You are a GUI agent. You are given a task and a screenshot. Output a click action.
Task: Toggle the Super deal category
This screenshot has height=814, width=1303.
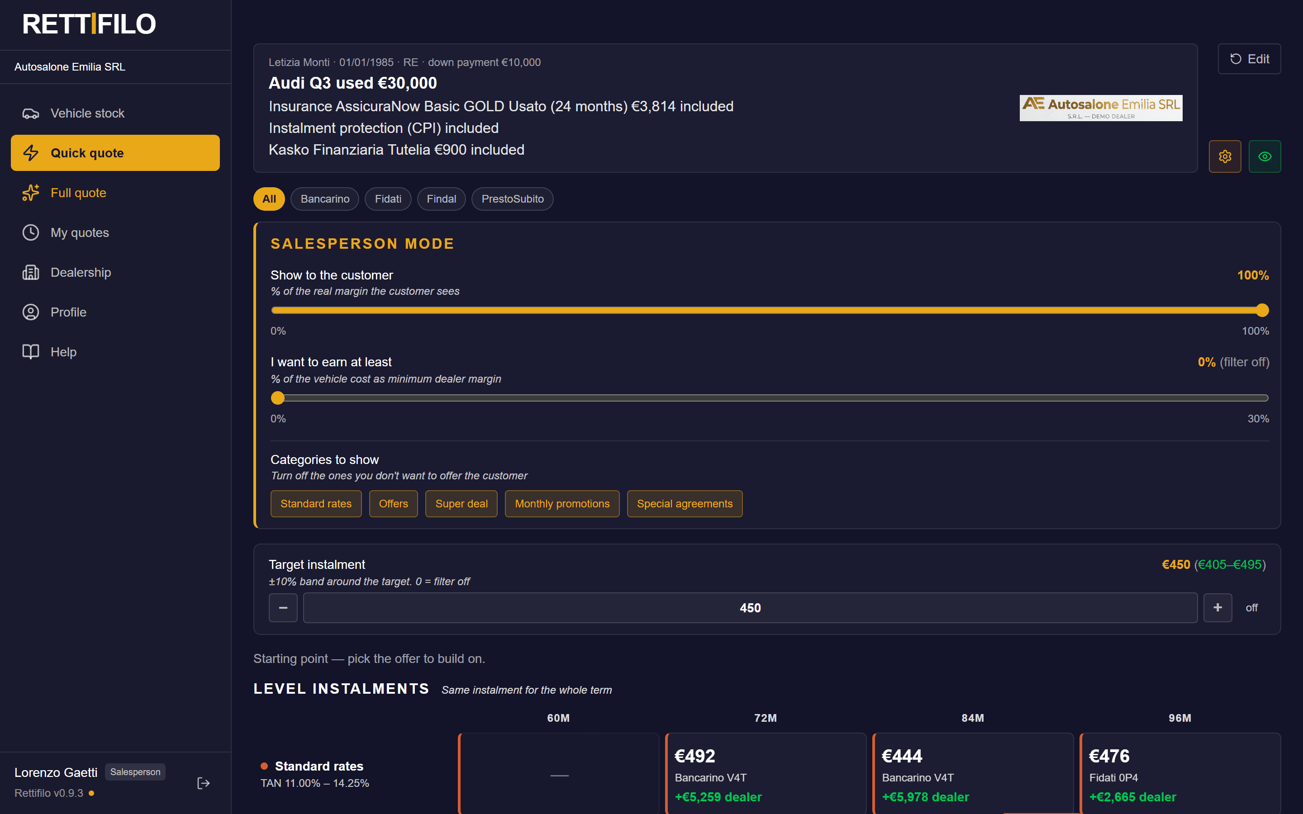[461, 504]
